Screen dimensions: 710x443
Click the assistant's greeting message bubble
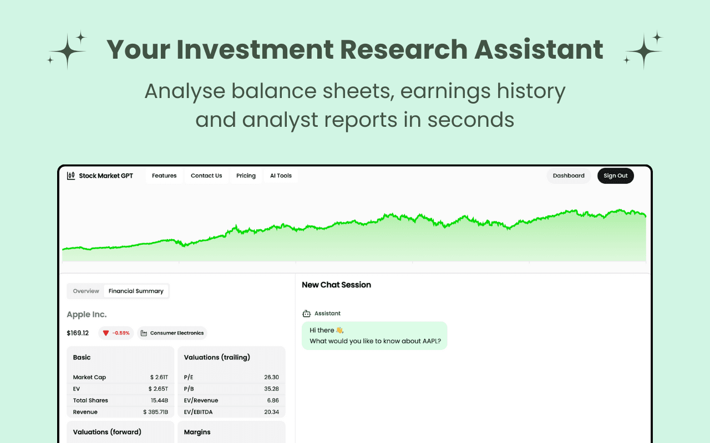point(374,336)
